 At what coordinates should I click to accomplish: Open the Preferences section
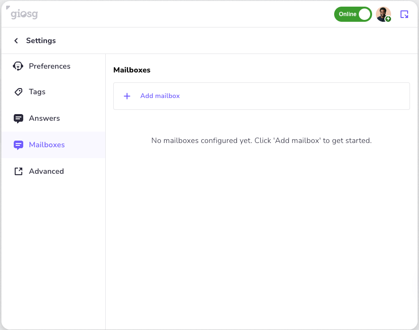pos(49,66)
